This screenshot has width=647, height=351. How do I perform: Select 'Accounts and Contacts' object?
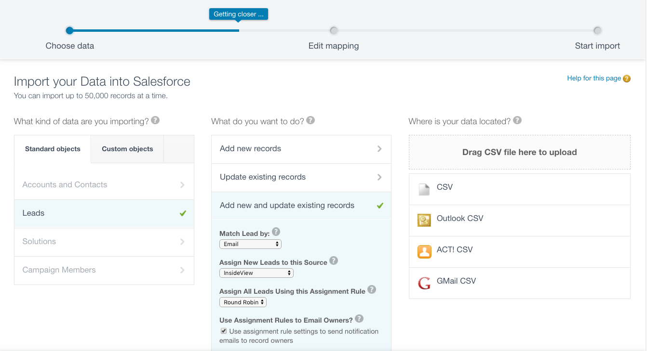104,185
